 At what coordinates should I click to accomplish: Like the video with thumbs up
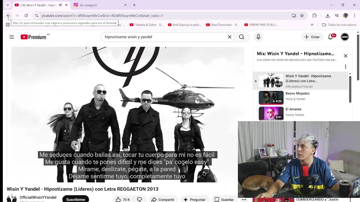(x=123, y=199)
